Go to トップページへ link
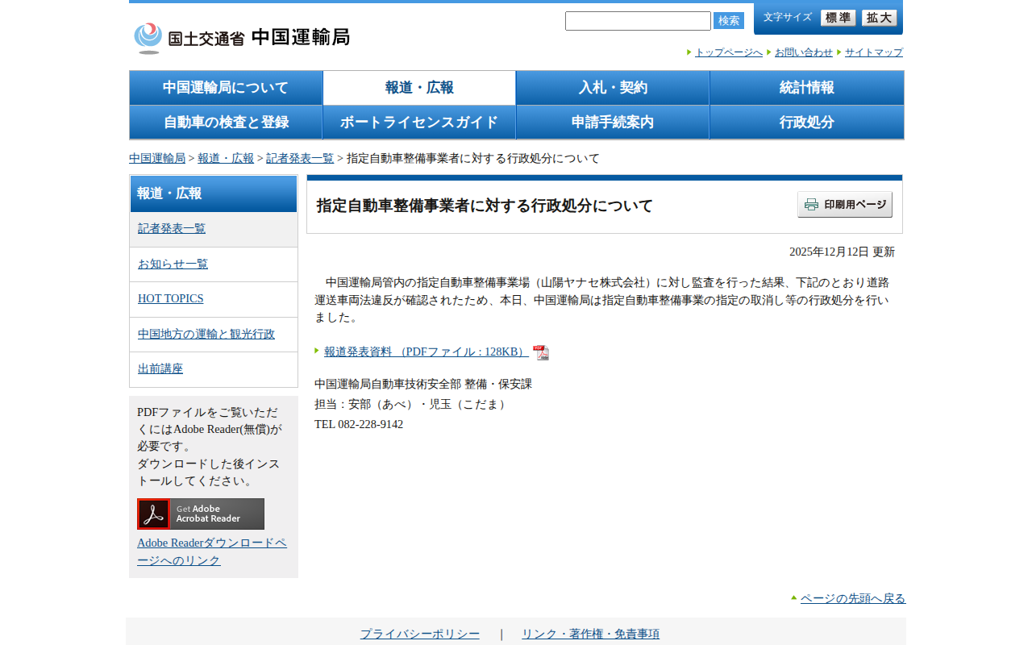1032x645 pixels. [x=729, y=52]
